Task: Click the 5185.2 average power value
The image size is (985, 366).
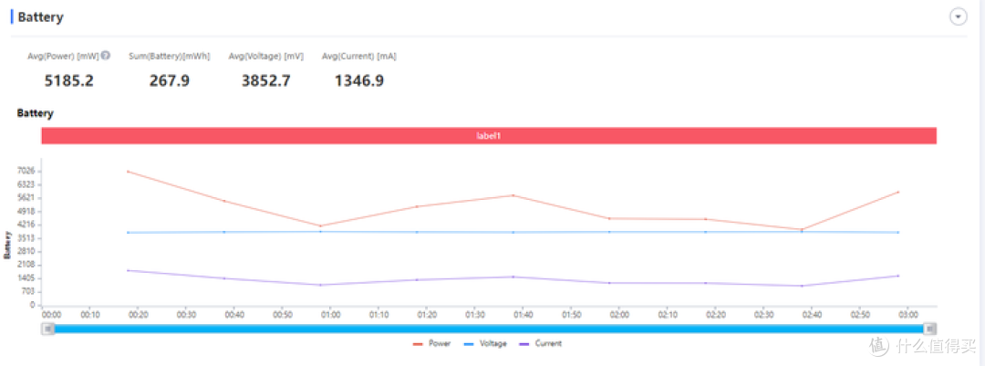Action: (x=69, y=80)
